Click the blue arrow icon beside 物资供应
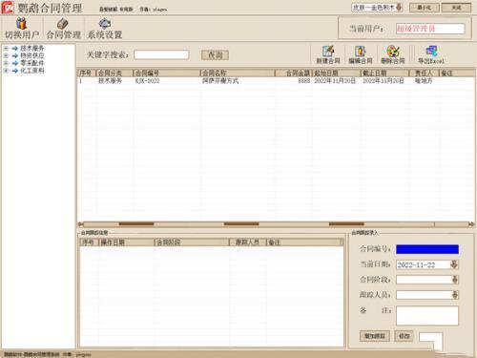This screenshot has height=358, width=477. point(15,55)
